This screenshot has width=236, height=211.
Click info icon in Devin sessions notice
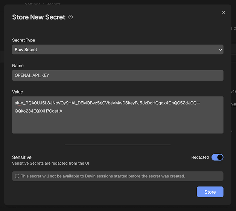17,176
